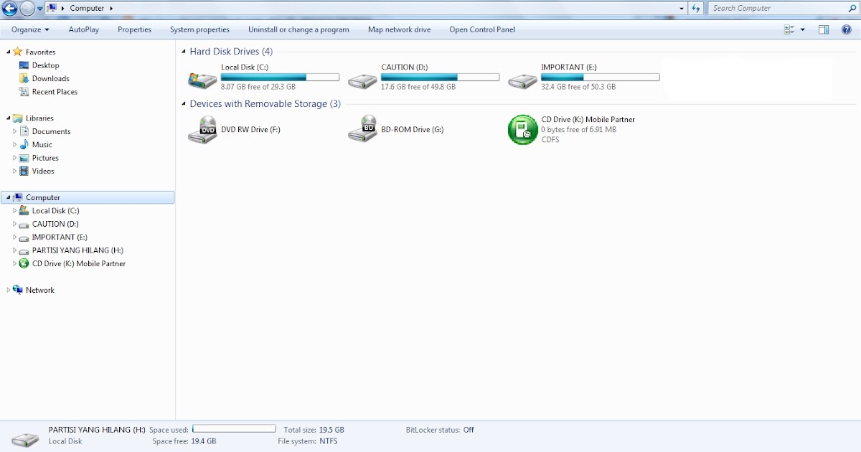The width and height of the screenshot is (861, 452).
Task: Click Uninstall or change a program
Action: (x=298, y=29)
